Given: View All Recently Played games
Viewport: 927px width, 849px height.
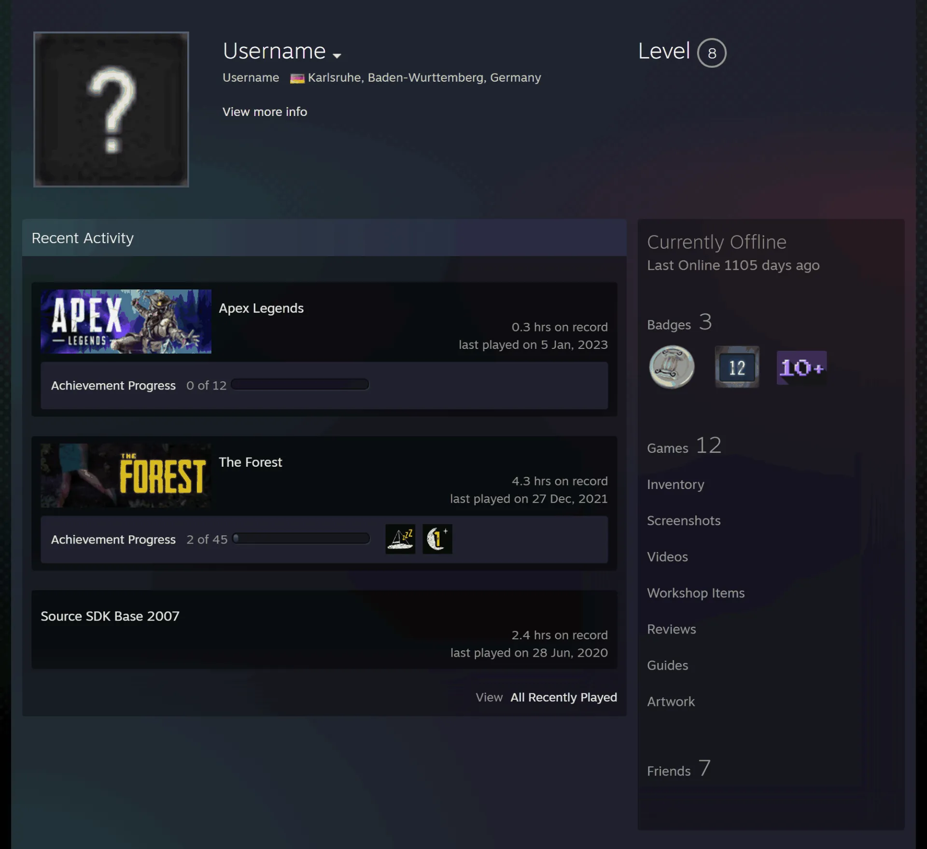Looking at the screenshot, I should pos(563,697).
